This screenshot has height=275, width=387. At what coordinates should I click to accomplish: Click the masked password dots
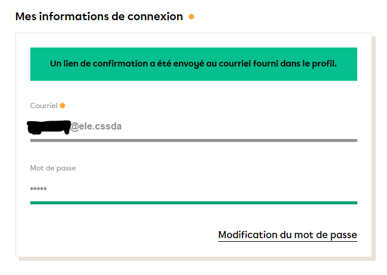(39, 189)
